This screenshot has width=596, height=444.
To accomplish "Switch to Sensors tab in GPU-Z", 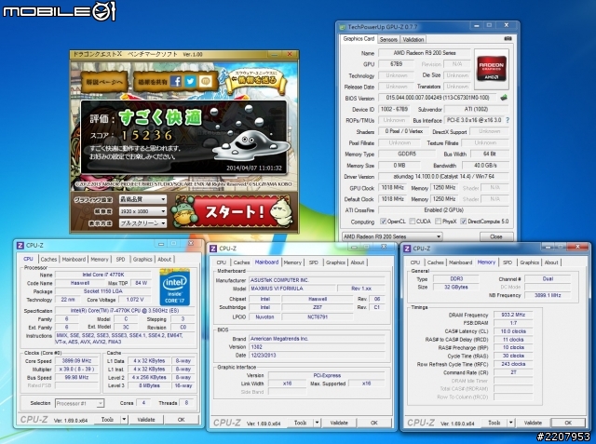I will pyautogui.click(x=388, y=39).
